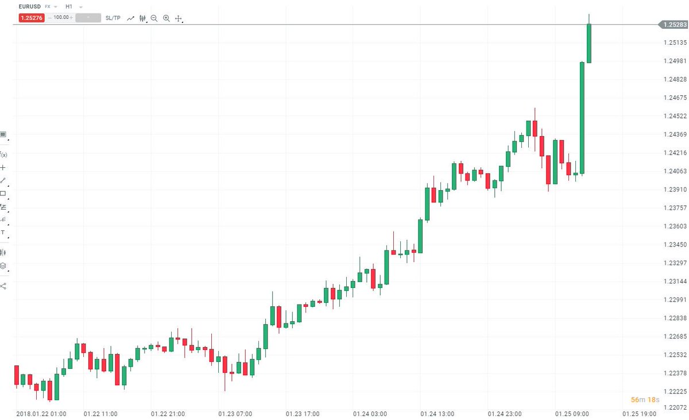Open the f(x) indicators tool
689x420 pixels.
pos(3,154)
